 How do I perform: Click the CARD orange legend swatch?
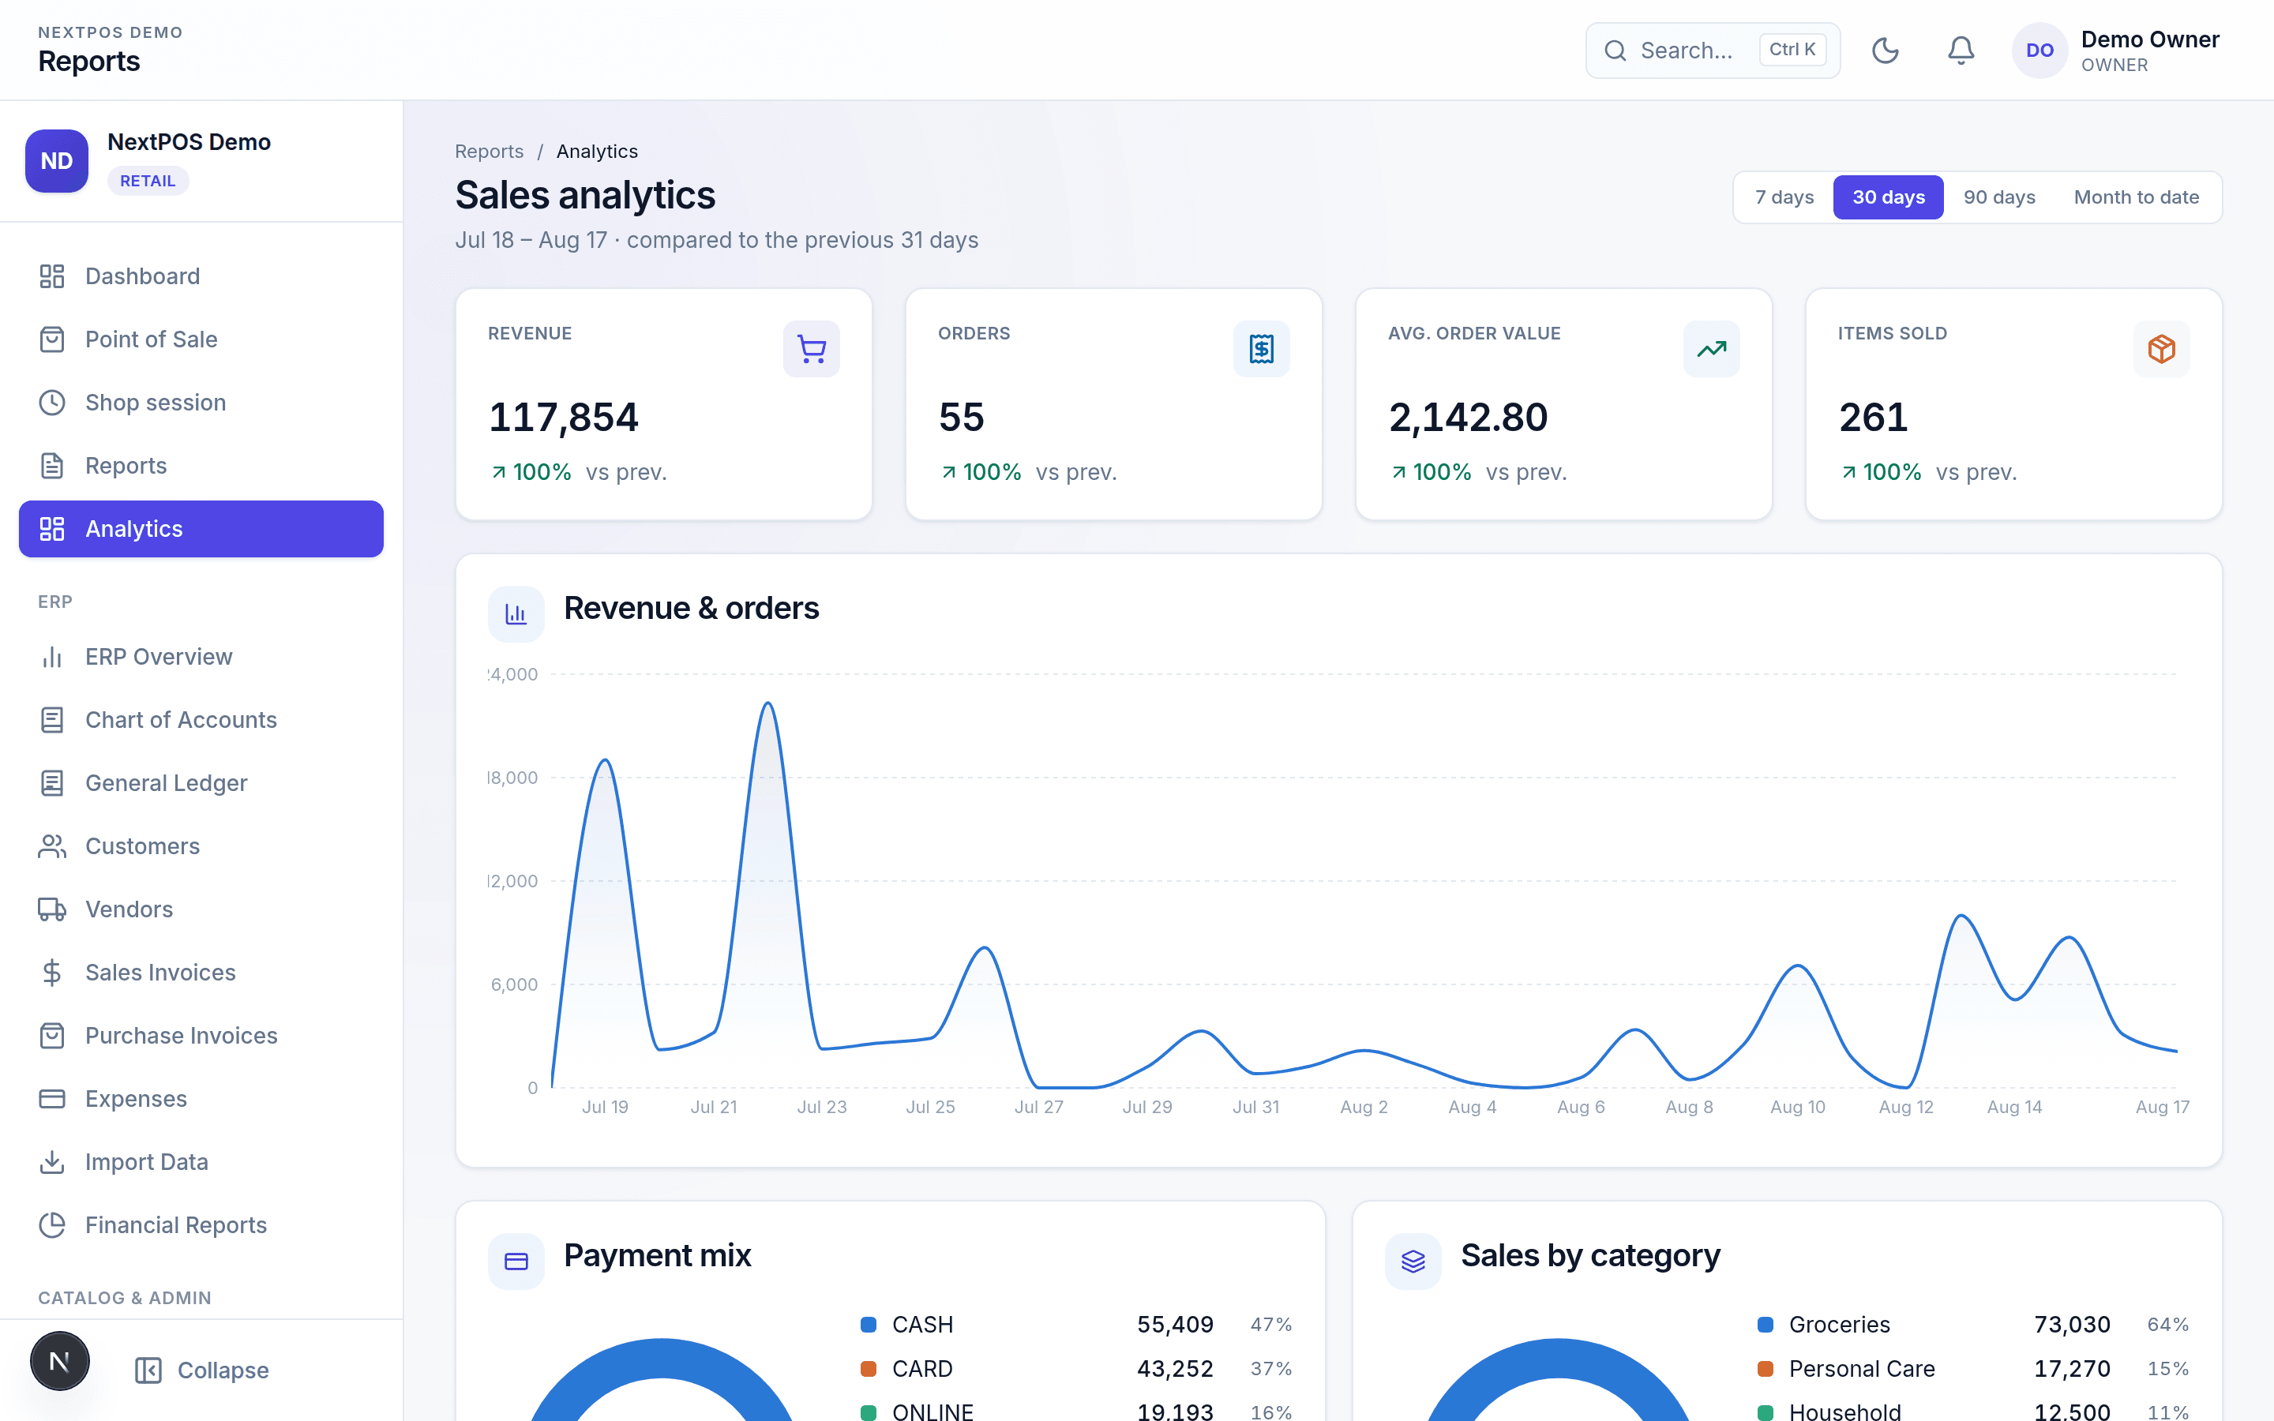click(869, 1368)
